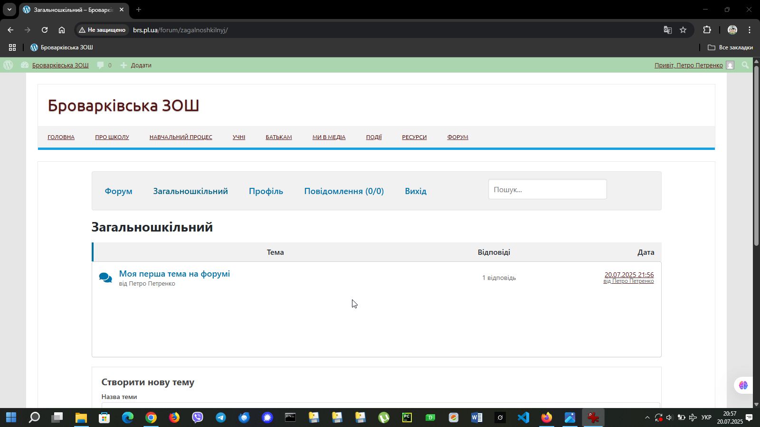This screenshot has height=427, width=760.
Task: Open Visual Studio Code from the taskbar
Action: point(523,418)
